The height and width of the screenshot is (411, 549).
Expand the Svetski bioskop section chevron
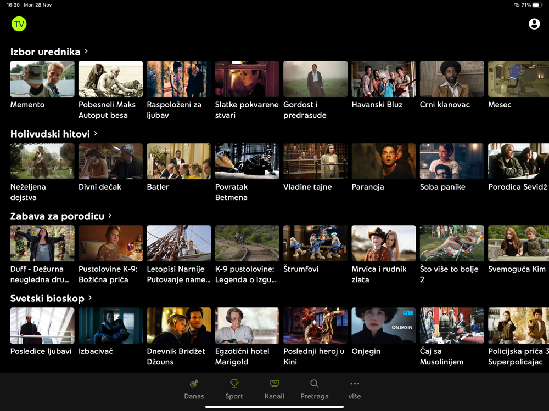91,298
